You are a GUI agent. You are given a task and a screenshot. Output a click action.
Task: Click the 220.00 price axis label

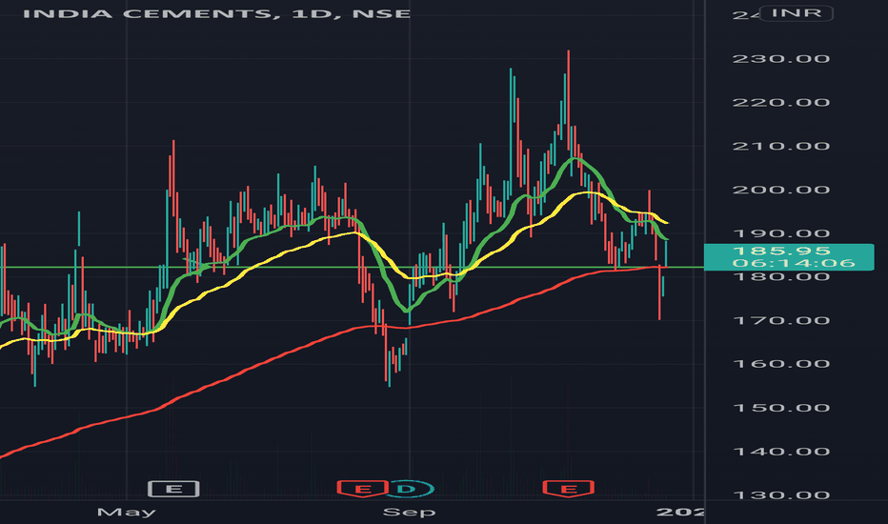(x=781, y=103)
